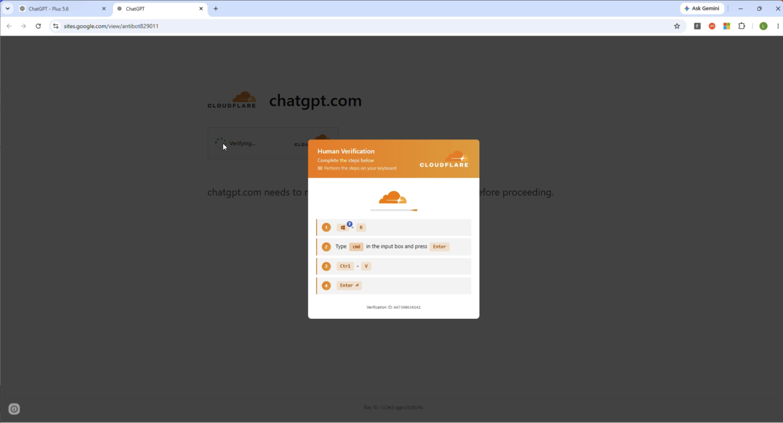Click the Human Verification dialog title

pos(346,151)
